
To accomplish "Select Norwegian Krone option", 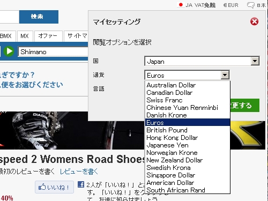I will (188, 153).
